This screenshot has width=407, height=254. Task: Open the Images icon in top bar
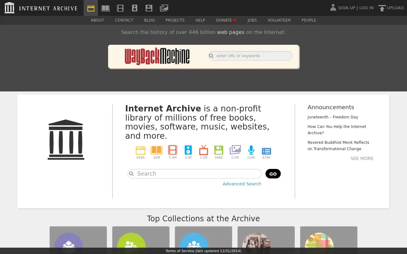[x=164, y=8]
